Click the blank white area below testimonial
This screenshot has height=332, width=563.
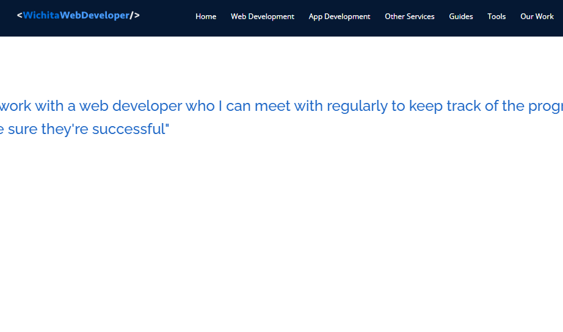[281, 244]
